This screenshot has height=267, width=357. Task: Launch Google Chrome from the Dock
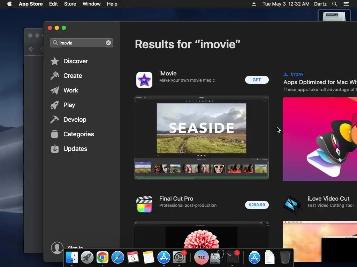(x=102, y=257)
